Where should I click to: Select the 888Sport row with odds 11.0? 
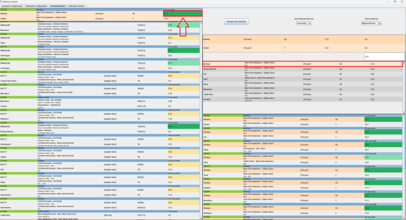point(303,213)
